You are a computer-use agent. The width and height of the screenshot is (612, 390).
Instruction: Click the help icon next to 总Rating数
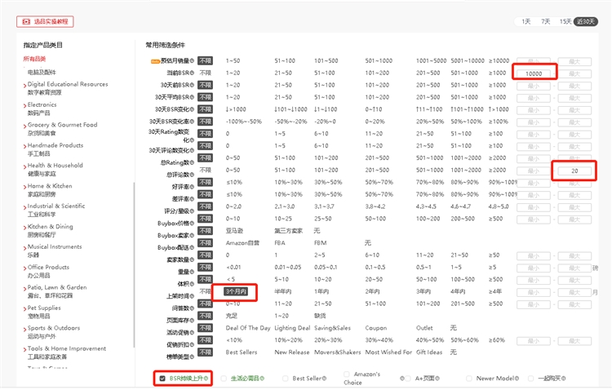point(192,162)
